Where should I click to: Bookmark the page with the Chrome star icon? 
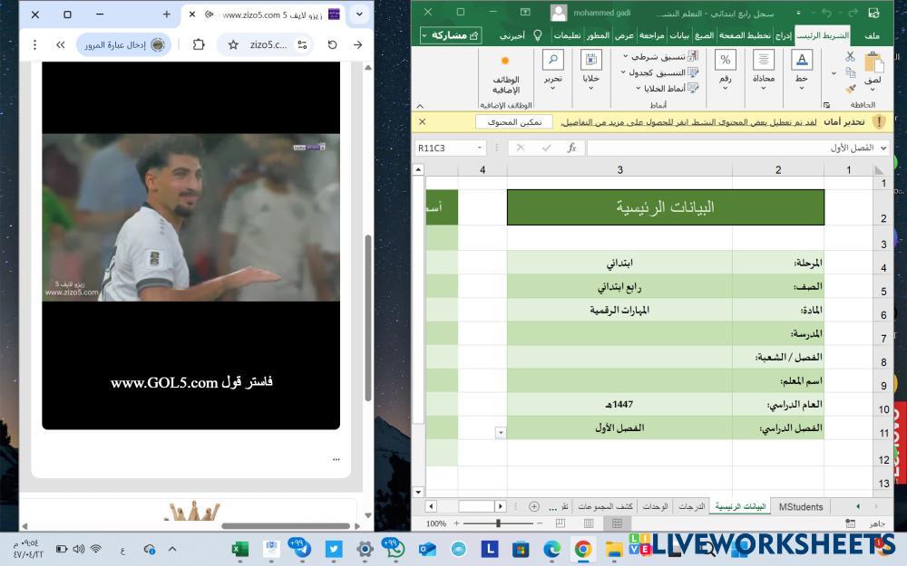233,44
